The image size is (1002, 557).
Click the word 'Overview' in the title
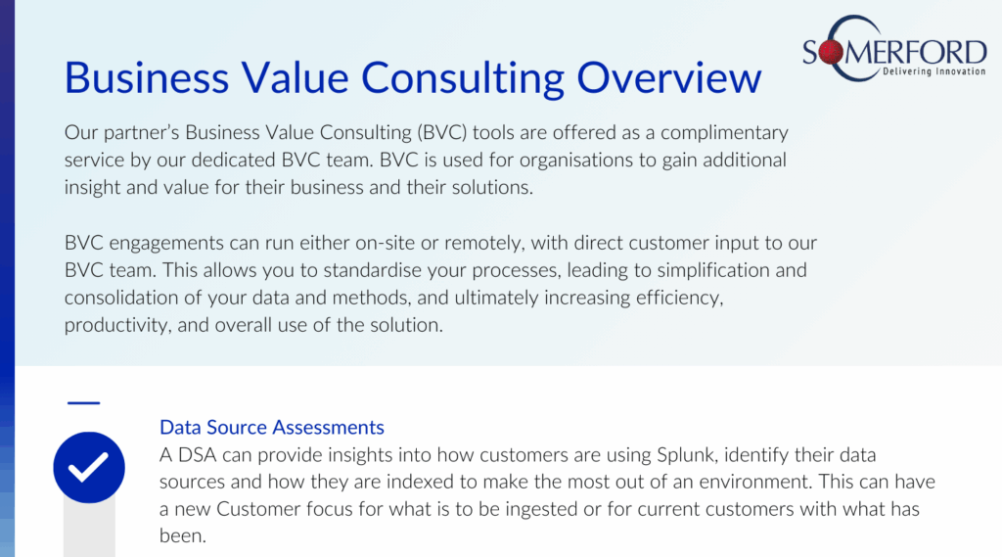(x=669, y=78)
